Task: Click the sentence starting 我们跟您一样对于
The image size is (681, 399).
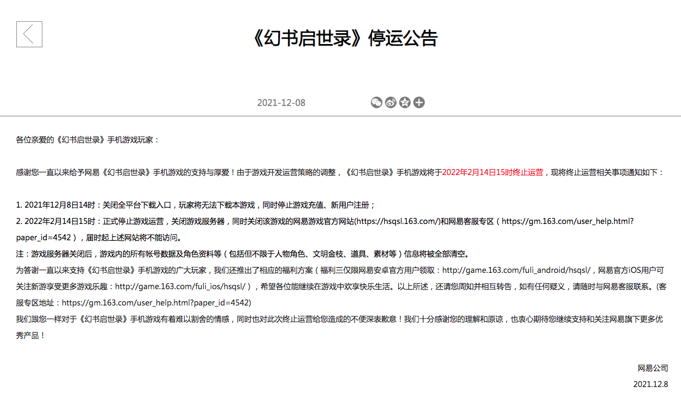Action: point(340,327)
